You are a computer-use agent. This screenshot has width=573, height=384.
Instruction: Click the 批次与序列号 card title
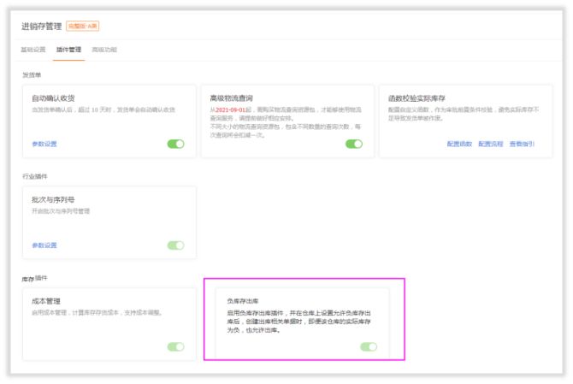click(x=55, y=199)
